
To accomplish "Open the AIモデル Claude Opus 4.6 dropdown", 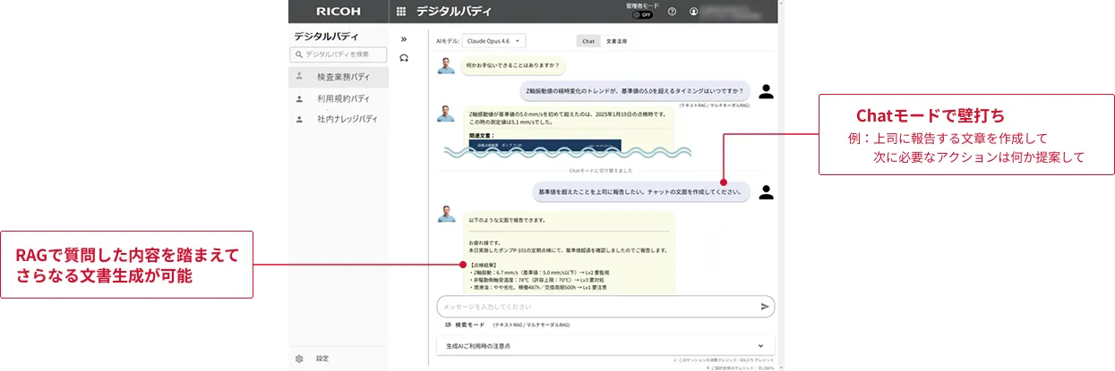I will (x=495, y=40).
